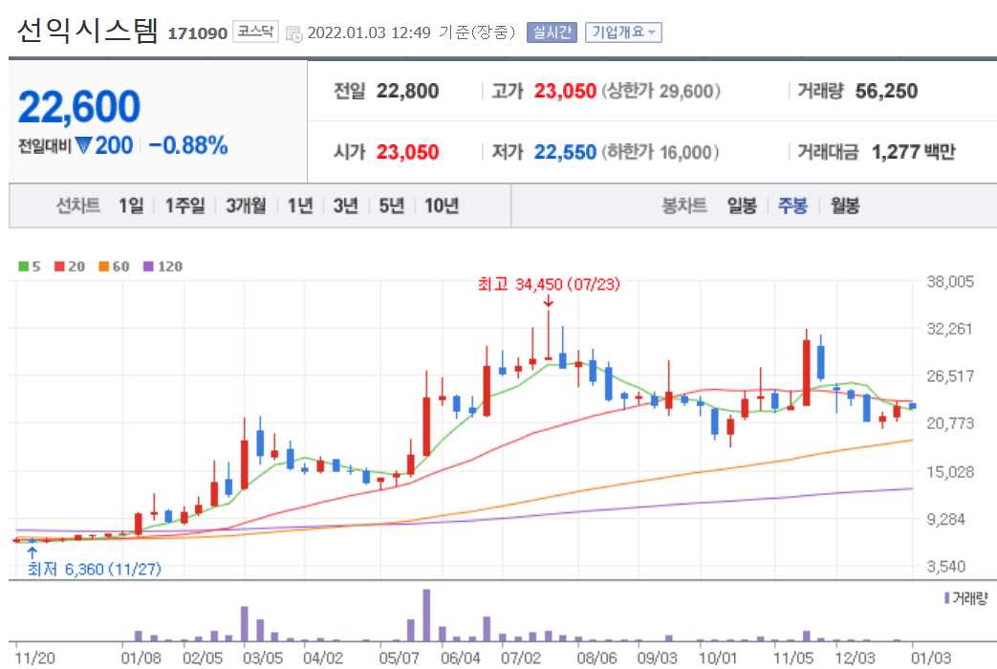997x669 pixels.
Task: Switch to the 선차트 line chart tab
Action: tap(78, 205)
